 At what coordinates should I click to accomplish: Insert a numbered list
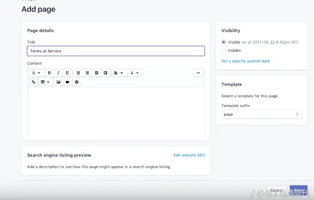87,73
